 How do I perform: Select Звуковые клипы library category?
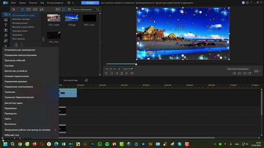point(20,31)
